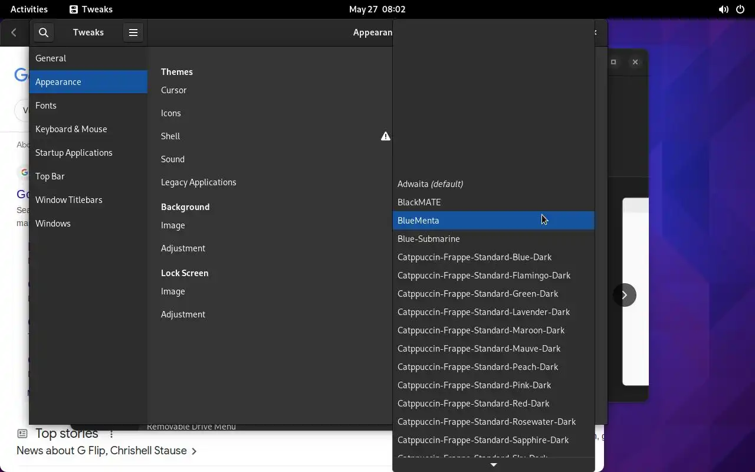Viewport: 755px width, 472px height.
Task: Go to Window Titlebars section
Action: 69,200
